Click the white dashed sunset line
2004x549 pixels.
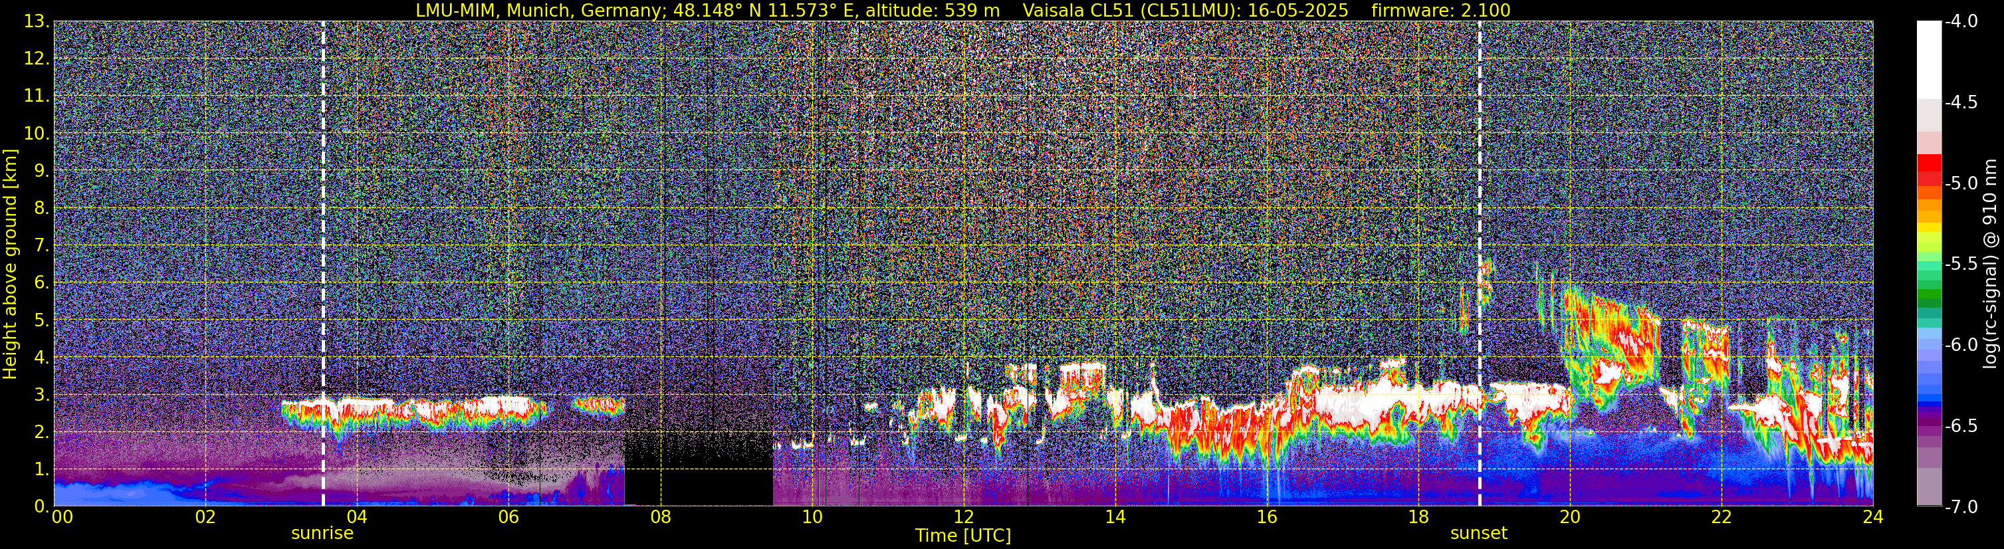pos(1479,264)
